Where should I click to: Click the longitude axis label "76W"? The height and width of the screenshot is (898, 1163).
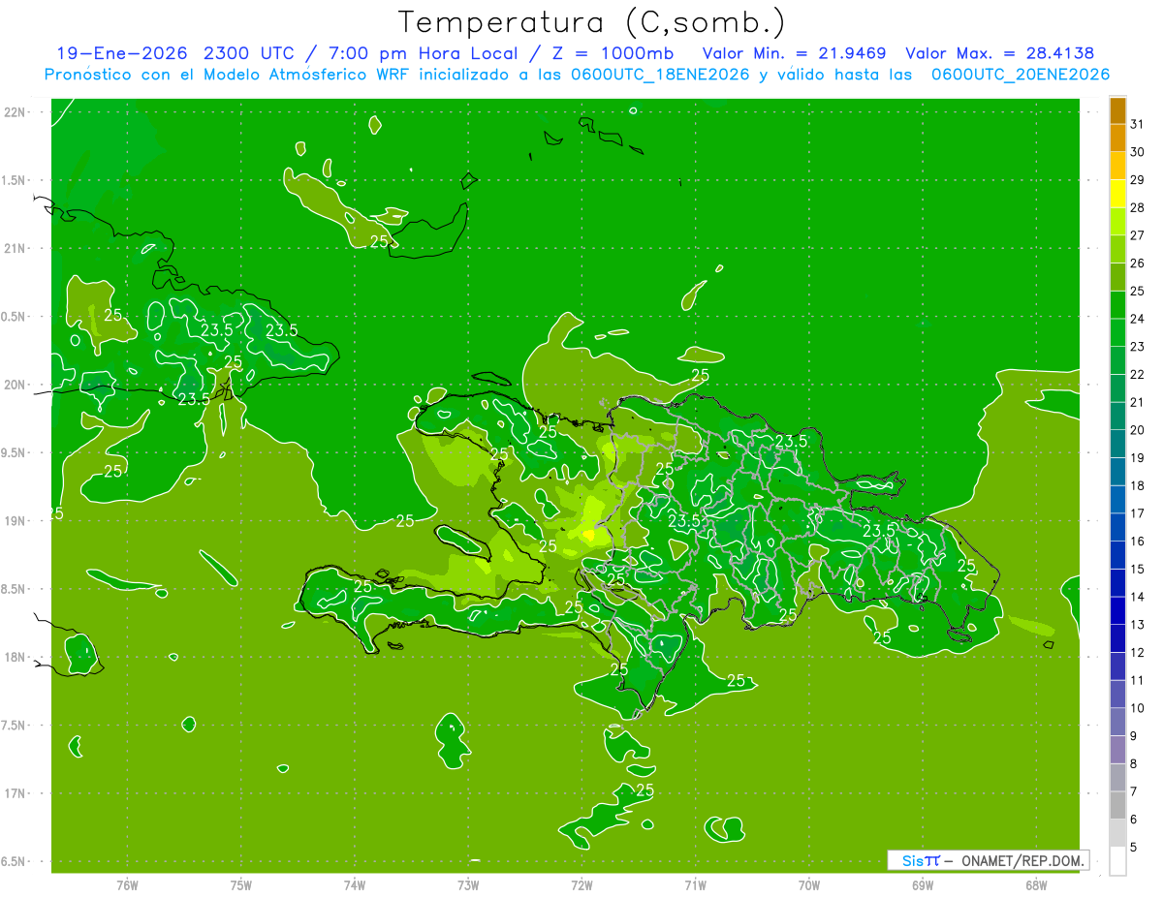point(127,884)
